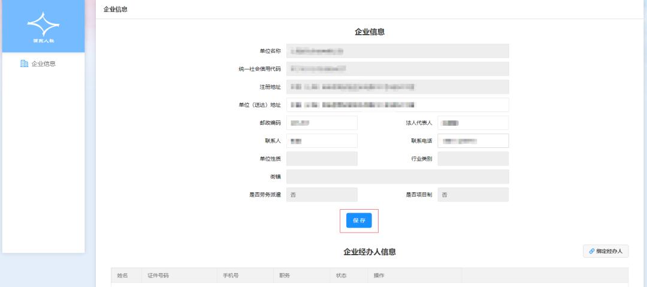This screenshot has width=647, height=287.
Task: Click the 保存 button
Action: click(359, 220)
